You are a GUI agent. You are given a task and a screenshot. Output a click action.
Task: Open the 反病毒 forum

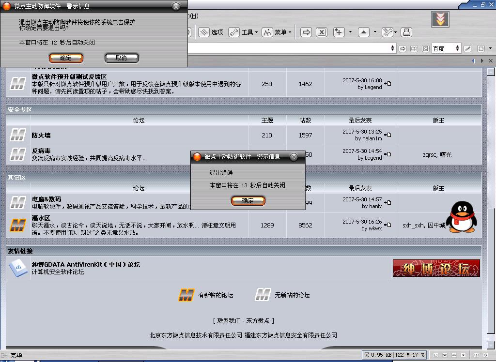coord(41,151)
